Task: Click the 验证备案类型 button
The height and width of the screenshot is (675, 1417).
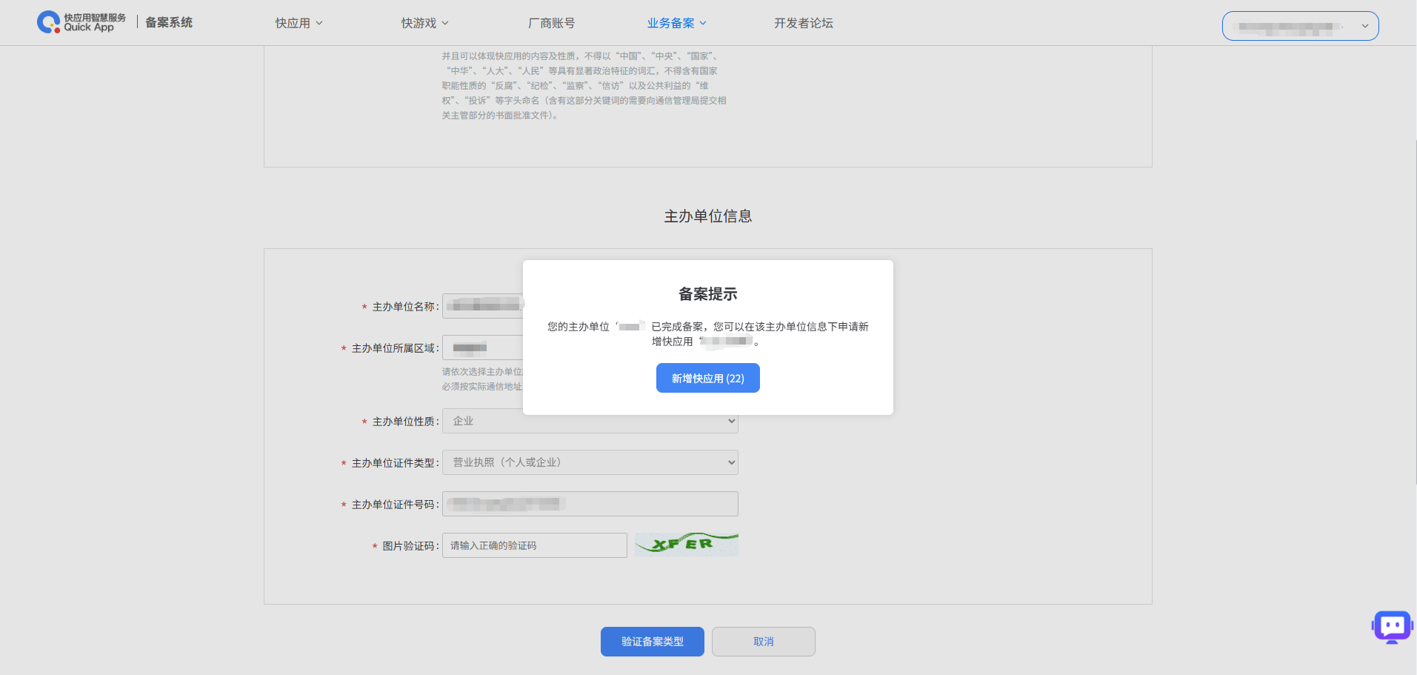Action: tap(652, 642)
